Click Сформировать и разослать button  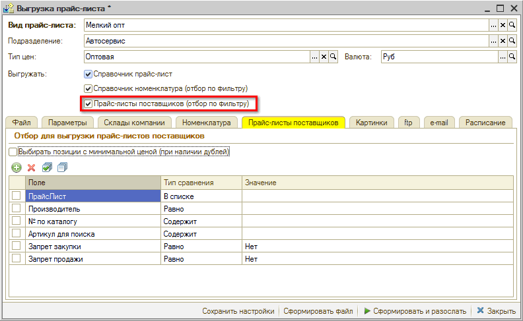click(x=414, y=311)
